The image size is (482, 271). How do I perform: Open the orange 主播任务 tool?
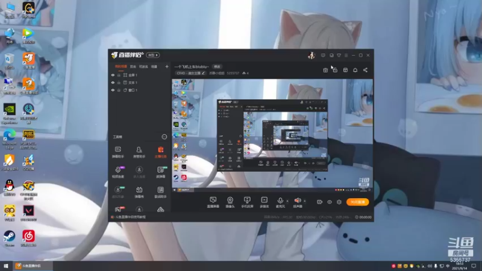pyautogui.click(x=160, y=152)
